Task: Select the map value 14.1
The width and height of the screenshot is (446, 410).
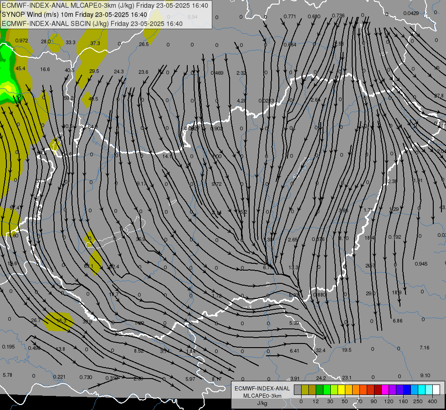Action: [x=167, y=156]
